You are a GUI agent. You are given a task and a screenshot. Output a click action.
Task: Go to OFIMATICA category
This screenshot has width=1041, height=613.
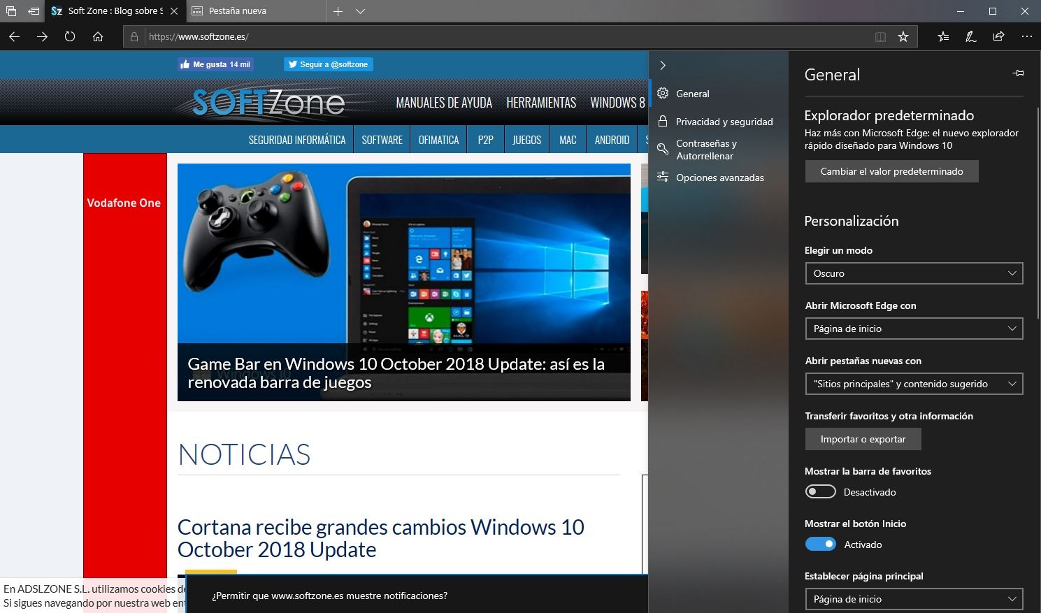[x=438, y=140]
